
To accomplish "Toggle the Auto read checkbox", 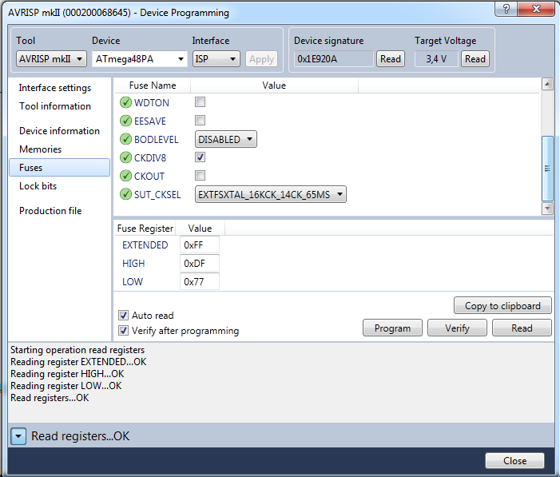I will 123,315.
